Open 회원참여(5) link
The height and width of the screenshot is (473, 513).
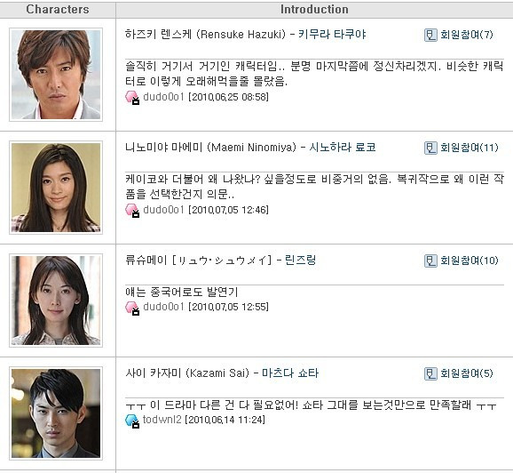coord(467,373)
